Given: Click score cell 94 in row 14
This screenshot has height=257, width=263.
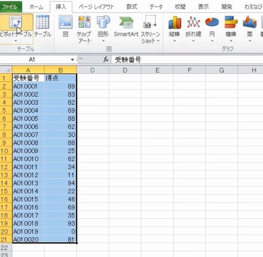Looking at the screenshot, I should coord(60,183).
